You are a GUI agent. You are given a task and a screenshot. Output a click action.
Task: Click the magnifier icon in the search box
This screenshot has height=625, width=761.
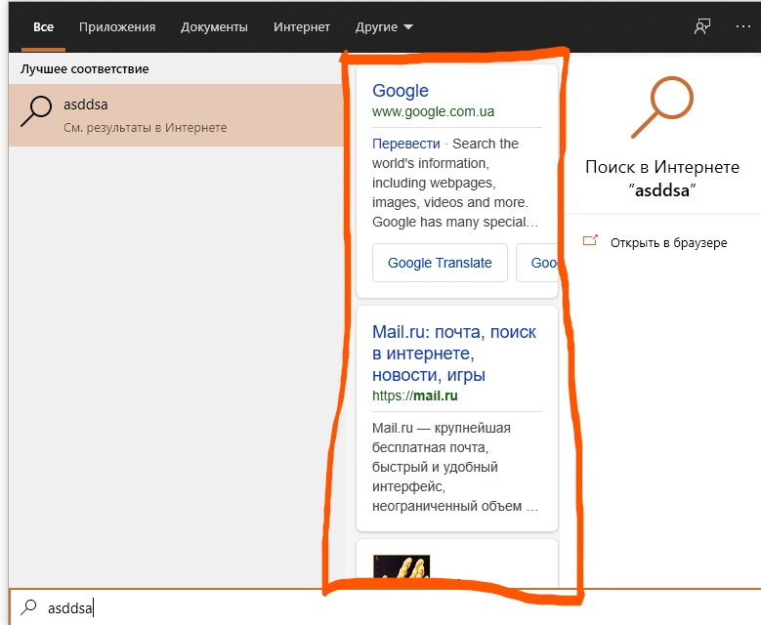coord(29,607)
